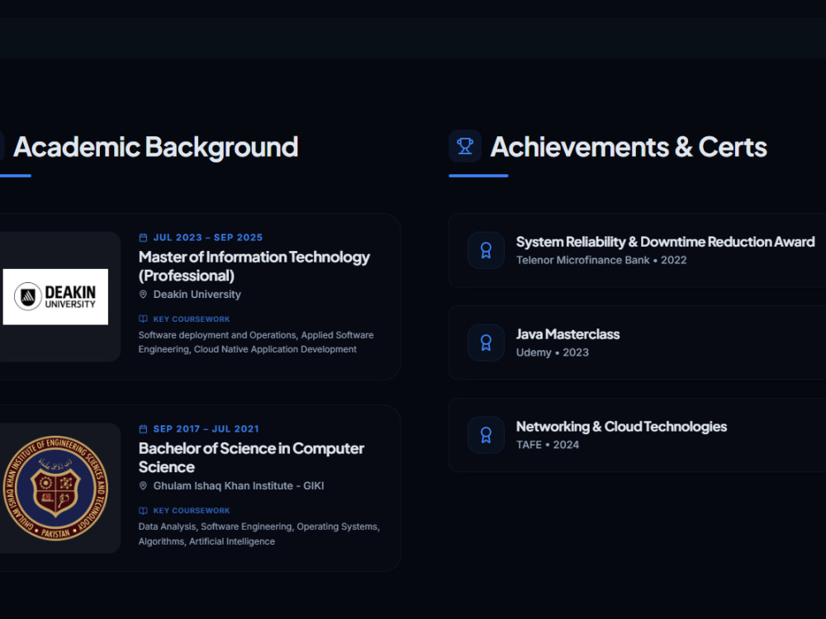Click the book icon by GIKI KEY COURSEWORK
This screenshot has height=619, width=826.
(x=143, y=511)
